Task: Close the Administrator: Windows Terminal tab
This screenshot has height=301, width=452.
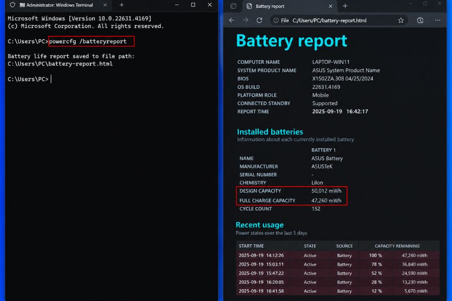Action: [105, 5]
